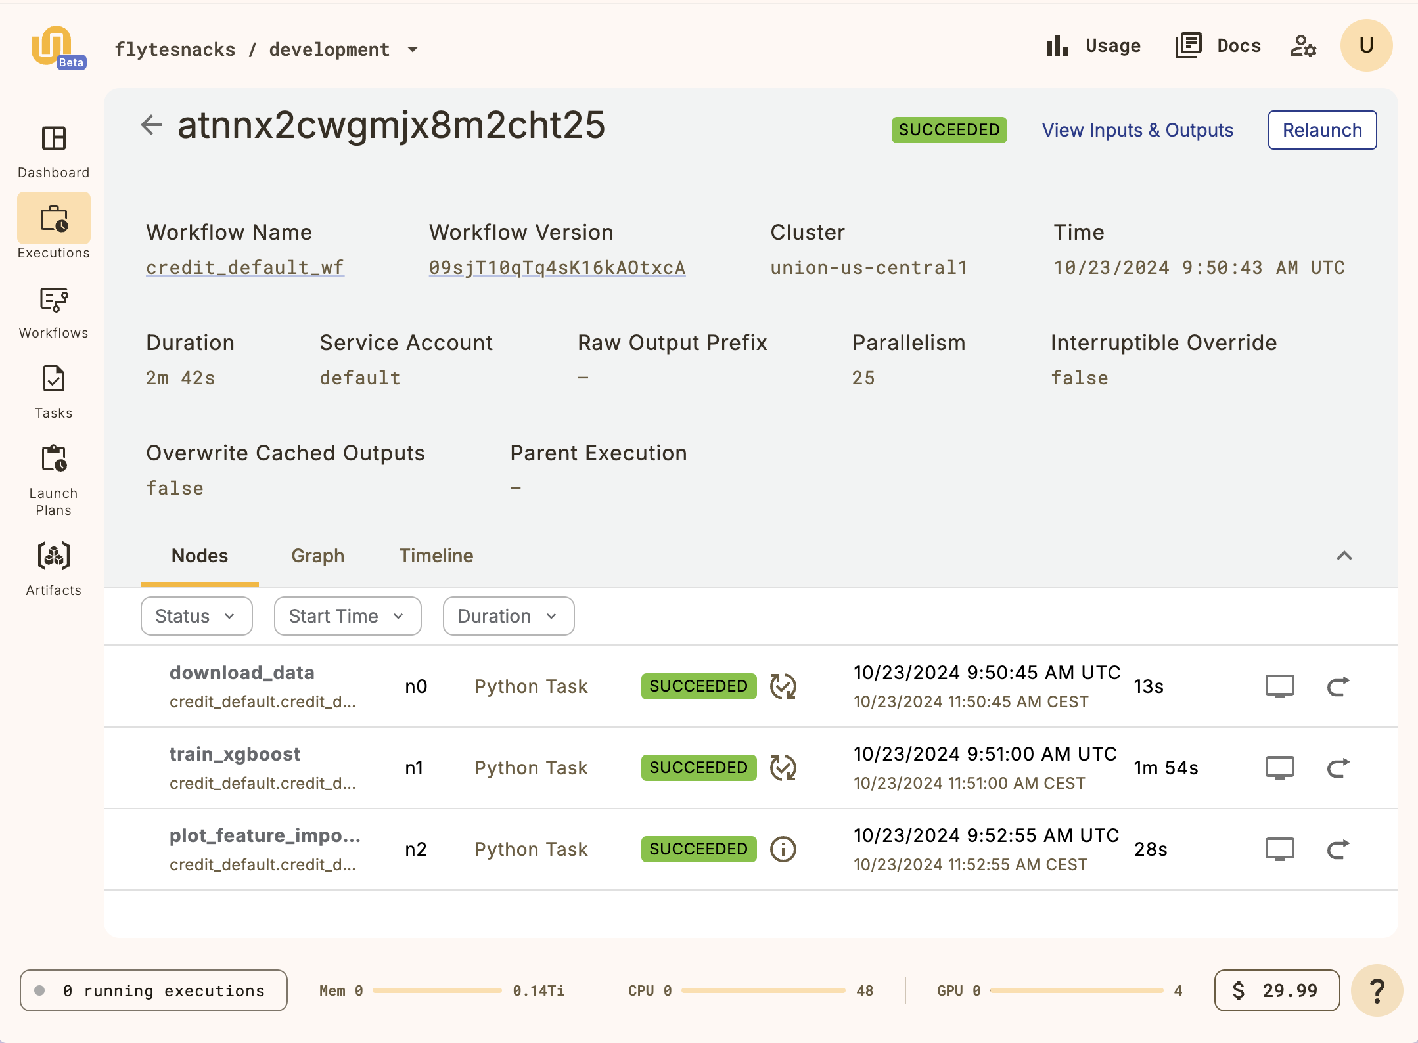The height and width of the screenshot is (1043, 1418).
Task: Open the Status filter dropdown
Action: tap(195, 615)
